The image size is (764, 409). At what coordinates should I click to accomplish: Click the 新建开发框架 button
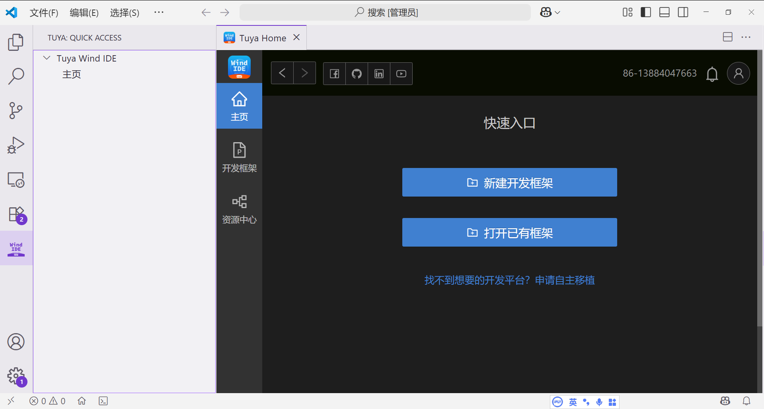(x=509, y=182)
